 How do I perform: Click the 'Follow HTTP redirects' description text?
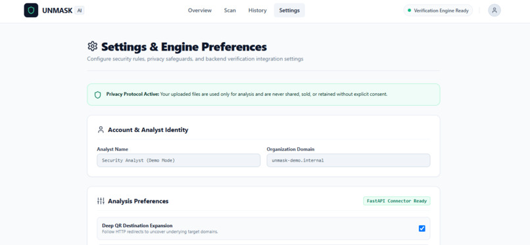[160, 232]
